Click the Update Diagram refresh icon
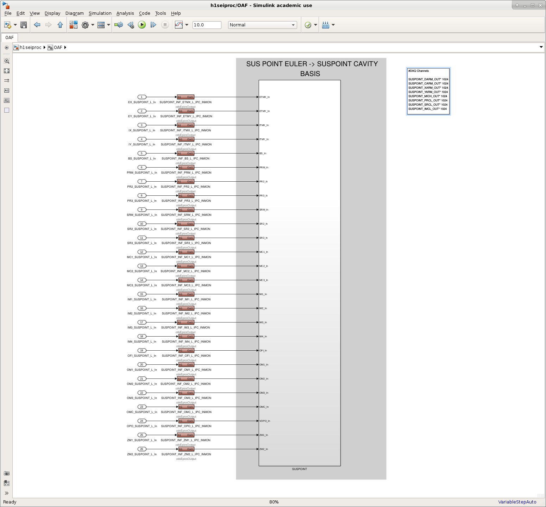 pyautogui.click(x=119, y=25)
